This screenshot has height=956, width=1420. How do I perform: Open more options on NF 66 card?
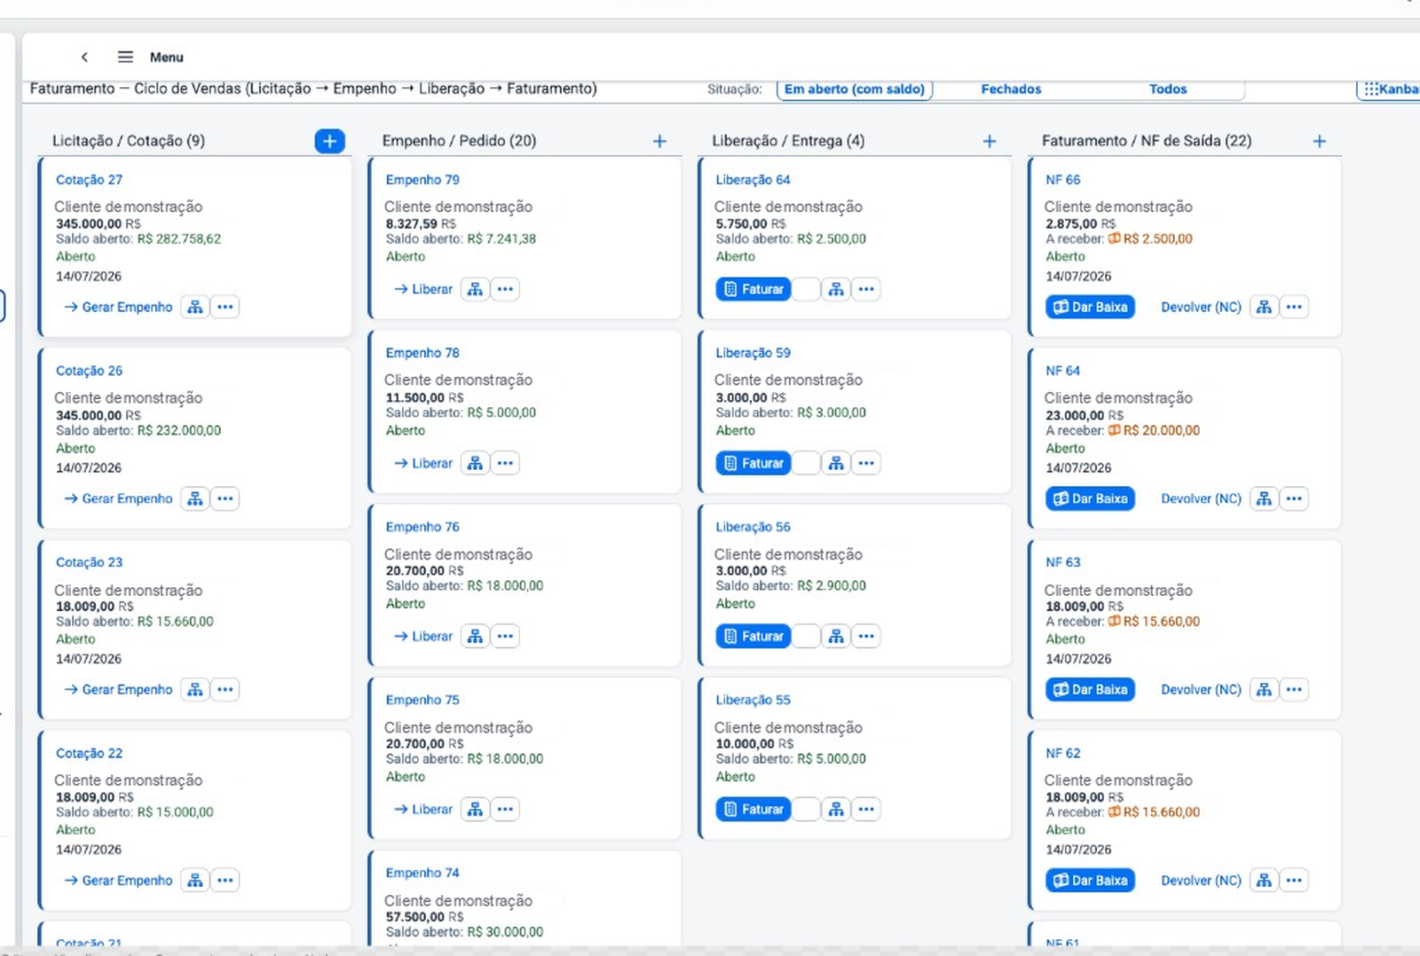click(x=1294, y=307)
